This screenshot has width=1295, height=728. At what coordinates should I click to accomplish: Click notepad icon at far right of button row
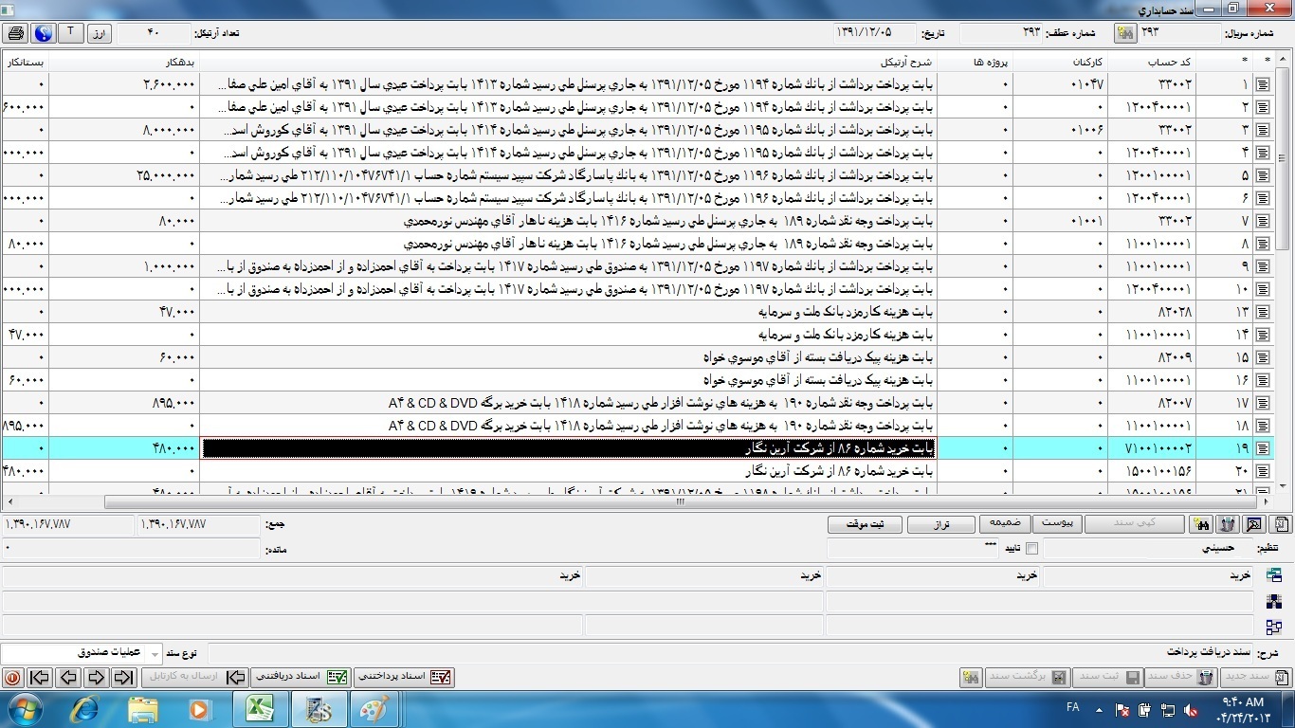(x=1281, y=524)
